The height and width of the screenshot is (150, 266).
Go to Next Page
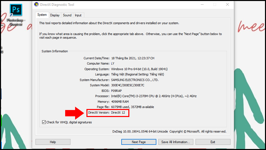(139, 142)
